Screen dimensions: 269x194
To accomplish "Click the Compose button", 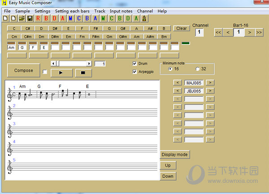I will pyautogui.click(x=23, y=71).
